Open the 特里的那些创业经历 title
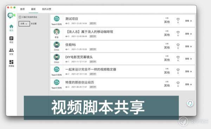The width and height of the screenshot is (211, 129). click(80, 82)
